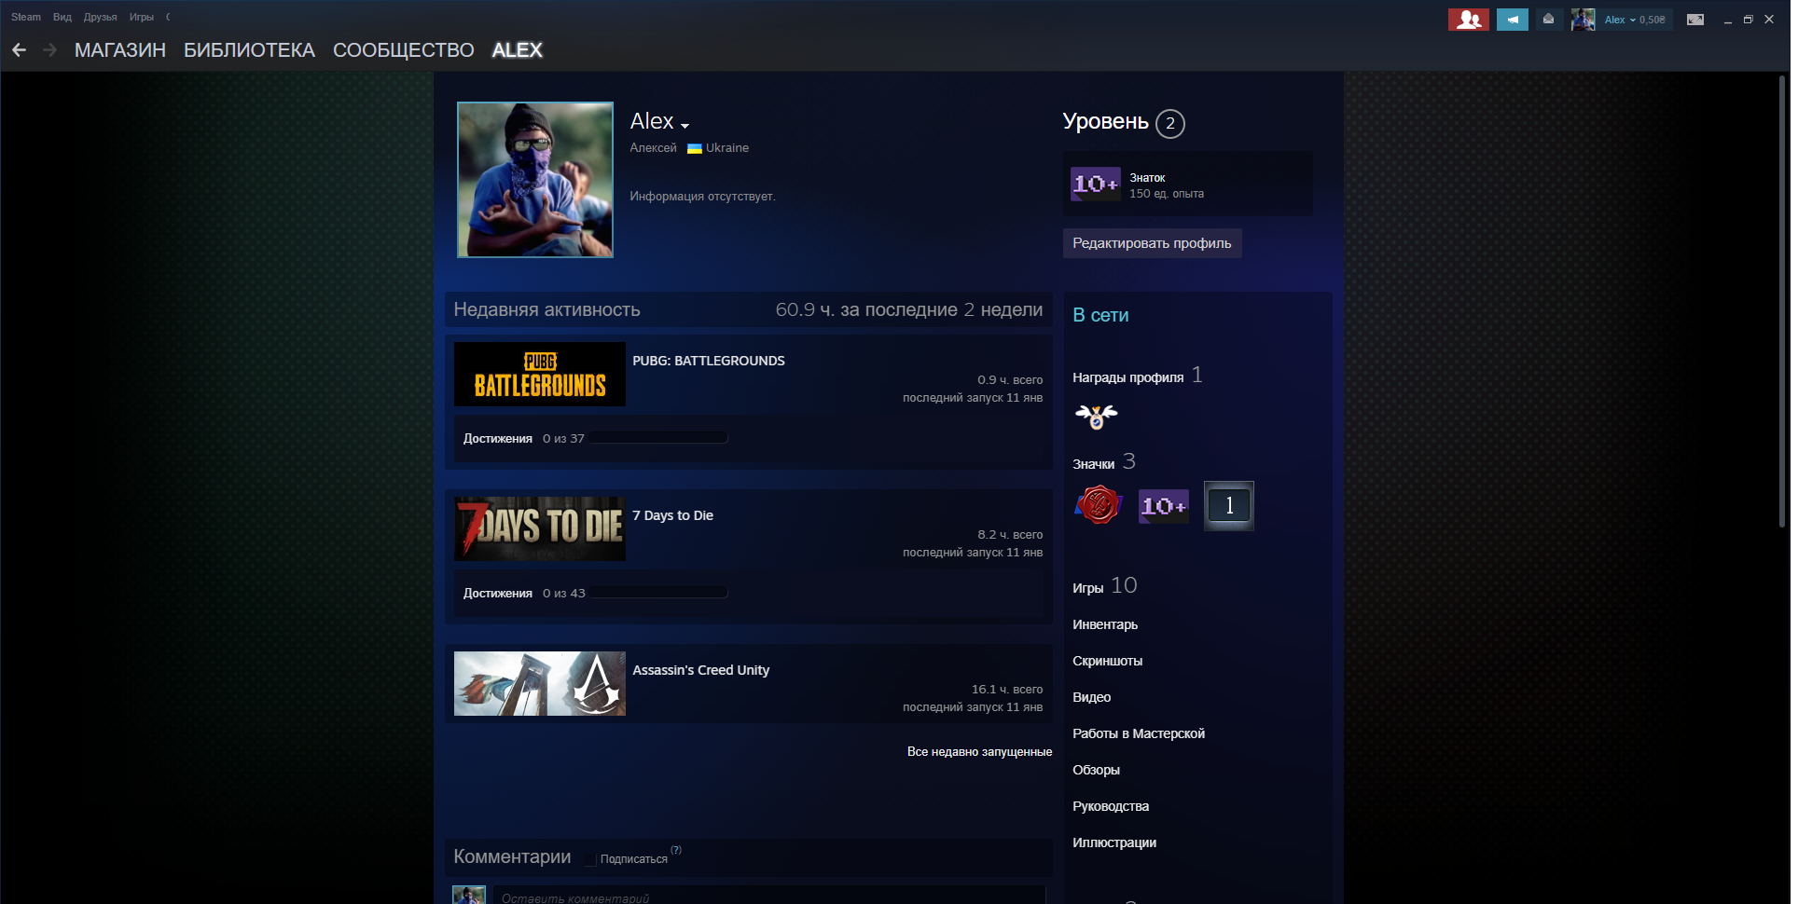
Task: Open Значки link
Action: point(1093,464)
